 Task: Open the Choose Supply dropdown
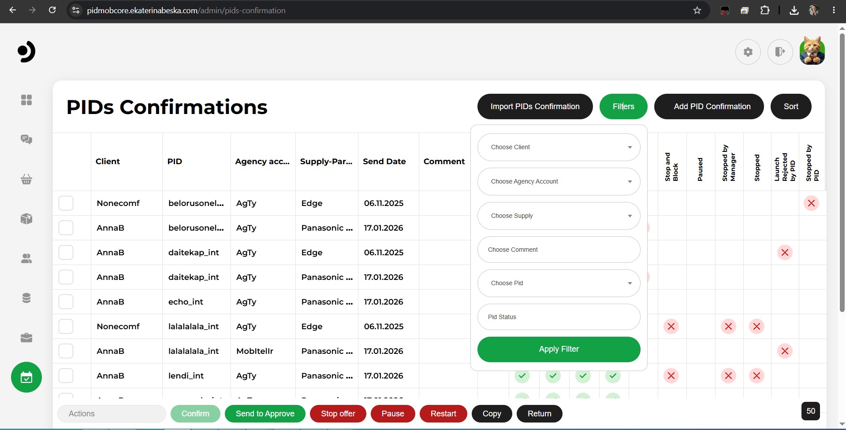(x=559, y=216)
